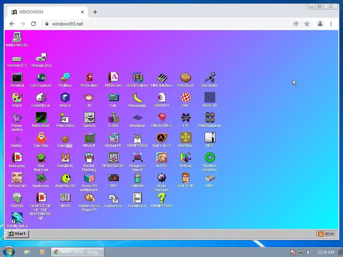The image size is (343, 257).
Task: Open Chrome's three-dot menu
Action: [x=331, y=24]
